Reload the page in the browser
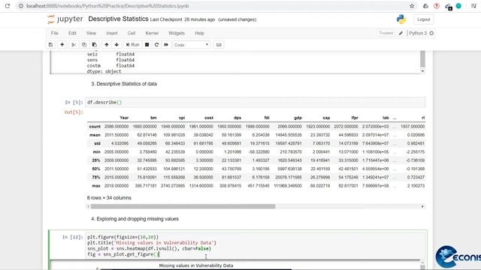This screenshot has width=481, height=270. point(8,6)
